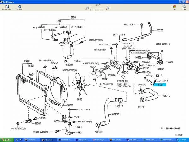Image resolution: width=189 pixels, height=142 pixels.
Task: Click part number 16571D clamp label
Action: pyautogui.click(x=141, y=85)
